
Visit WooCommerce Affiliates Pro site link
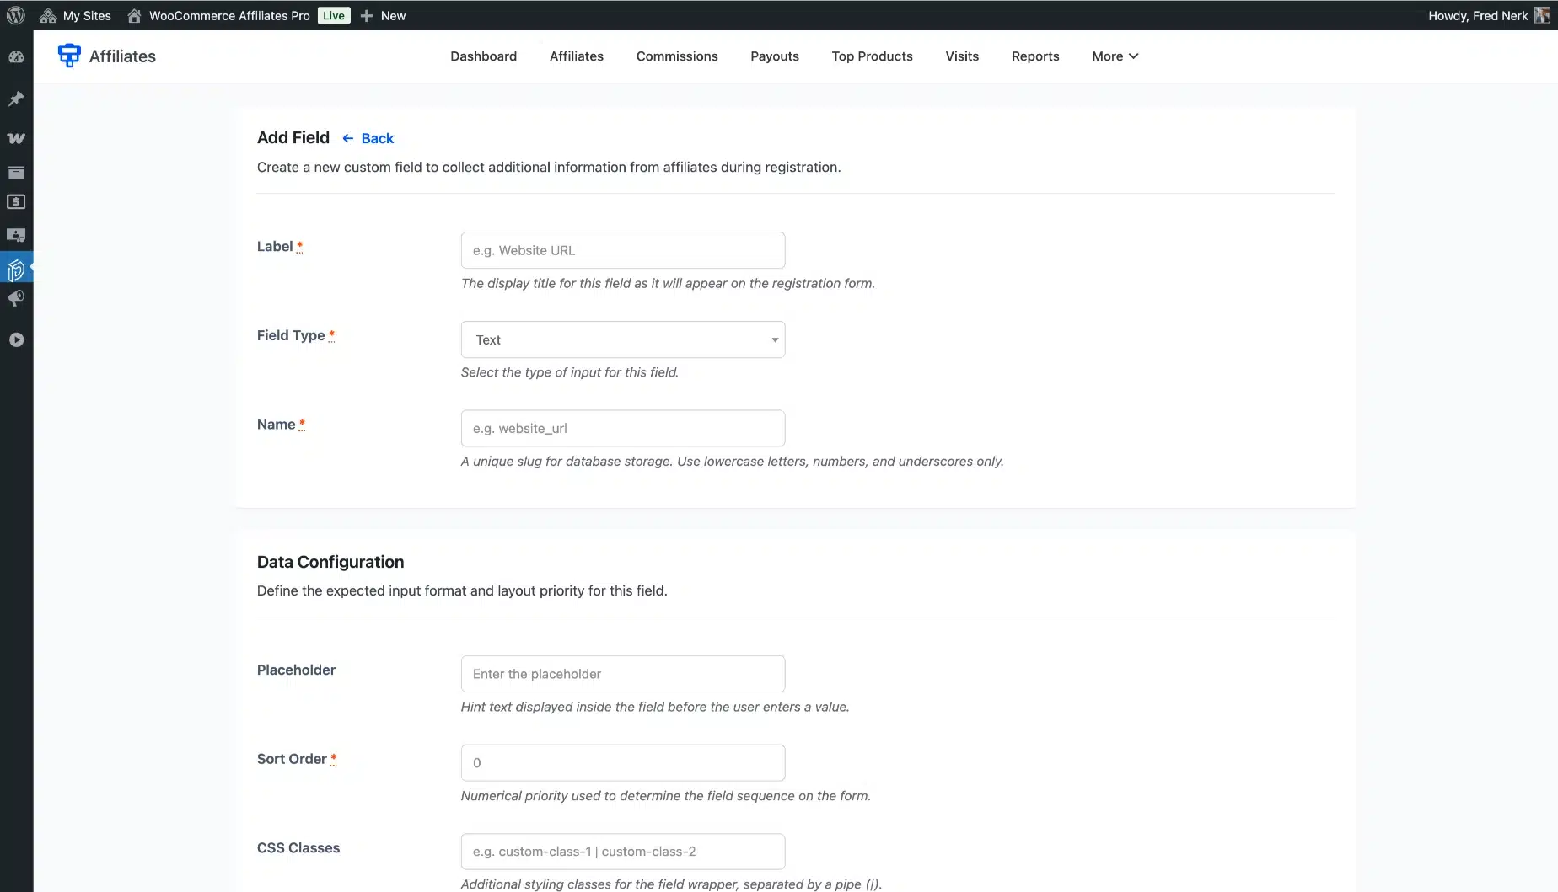click(x=228, y=15)
